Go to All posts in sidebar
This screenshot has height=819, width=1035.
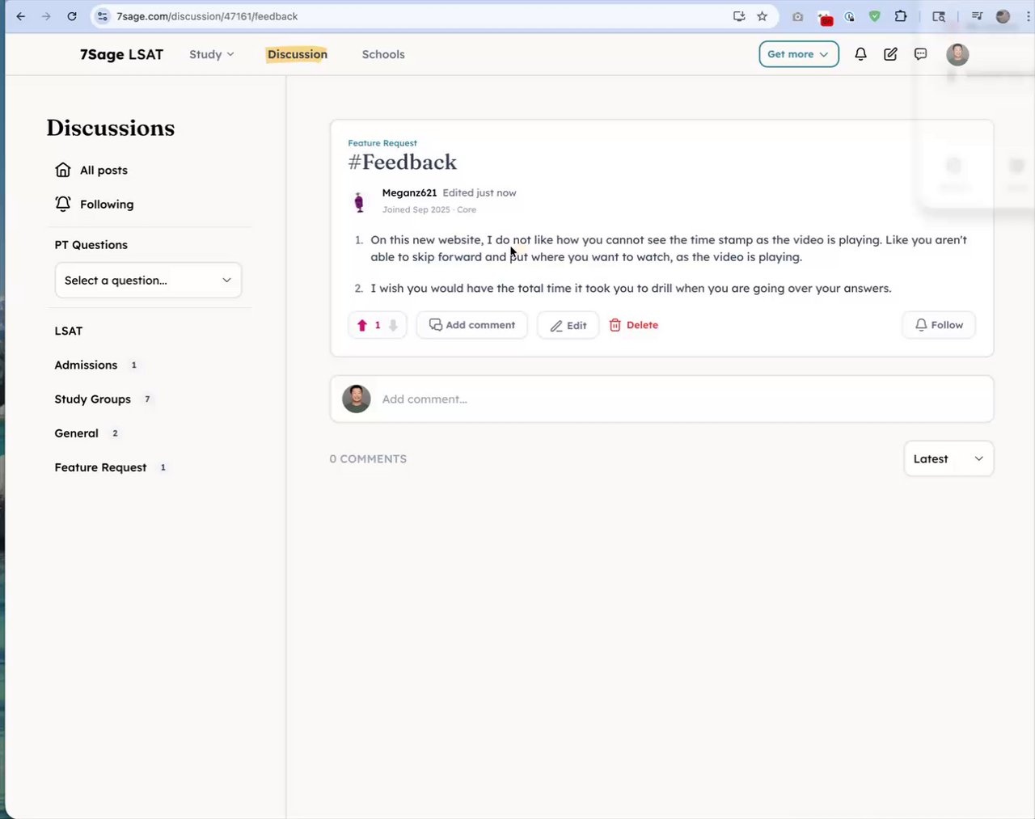[103, 170]
